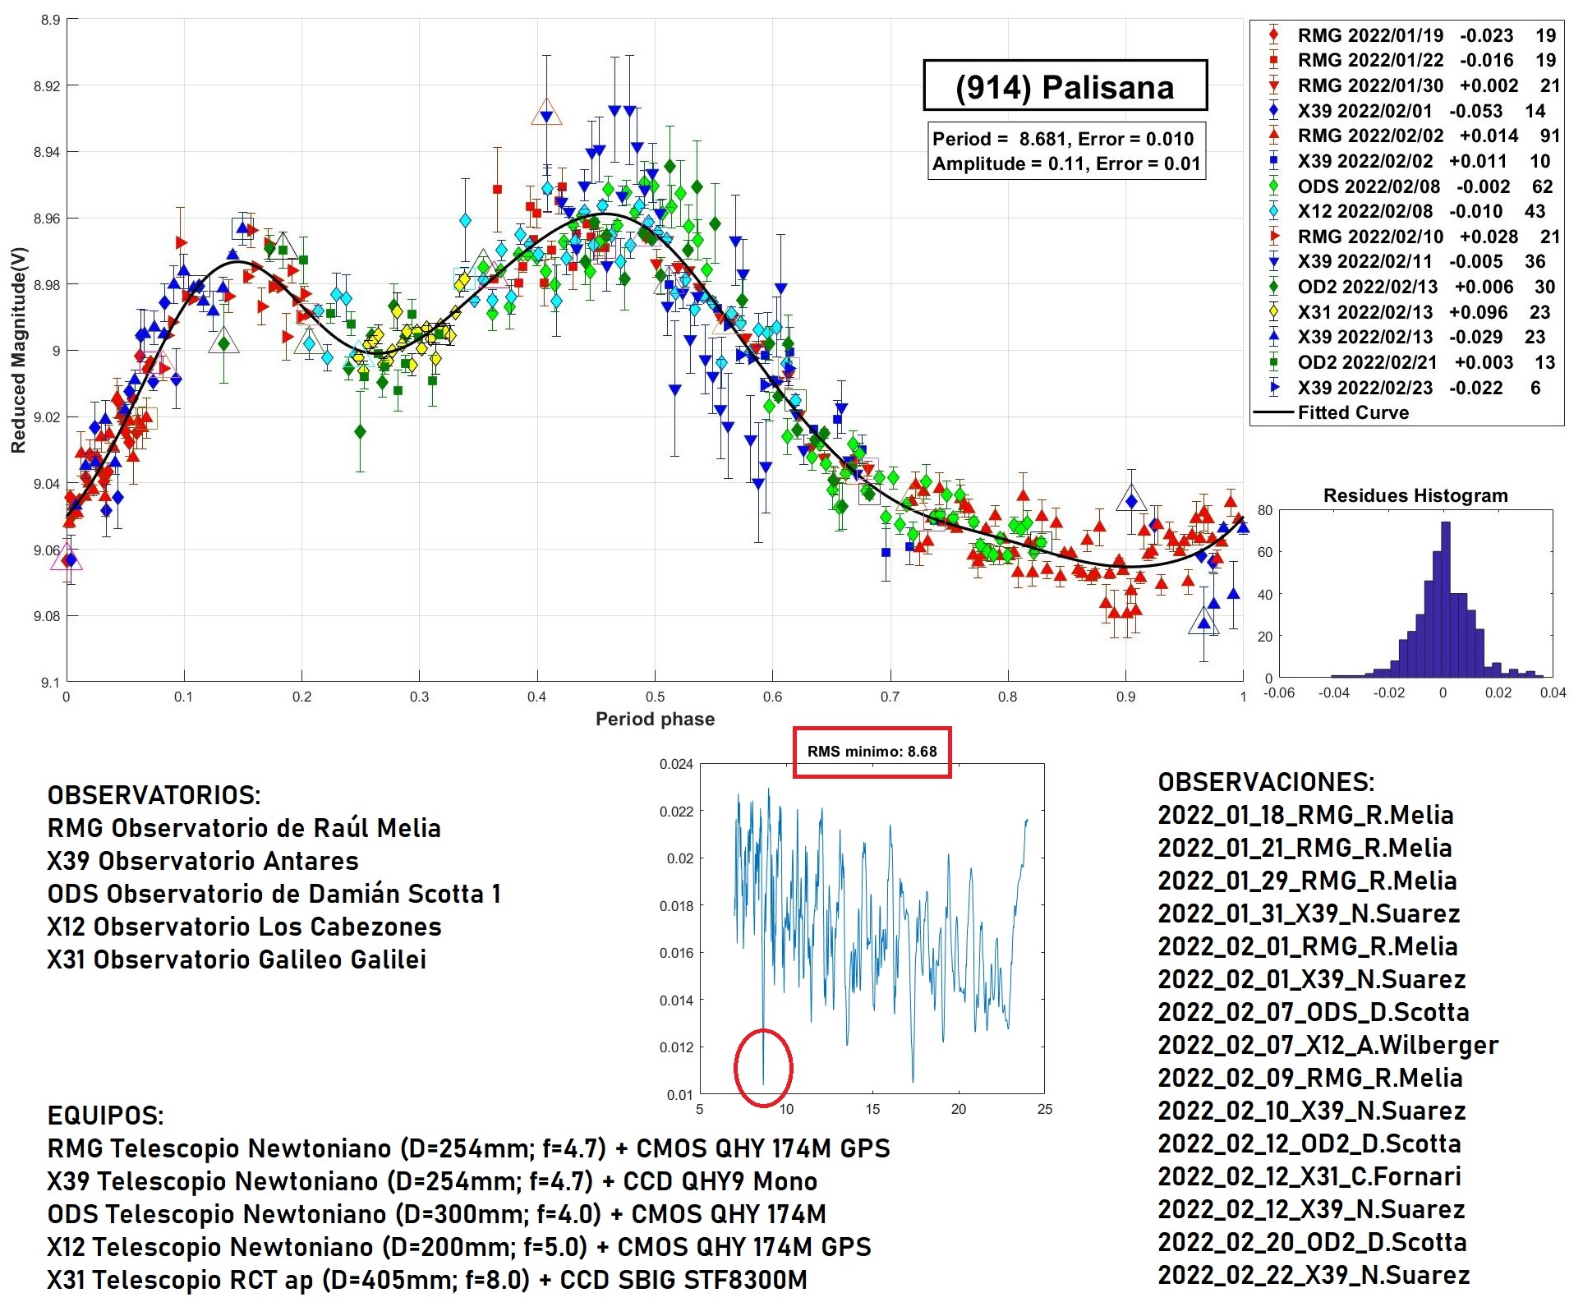Click the X39 2022/02/01 legend diamond marker
Image resolution: width=1583 pixels, height=1302 pixels.
(x=1273, y=111)
